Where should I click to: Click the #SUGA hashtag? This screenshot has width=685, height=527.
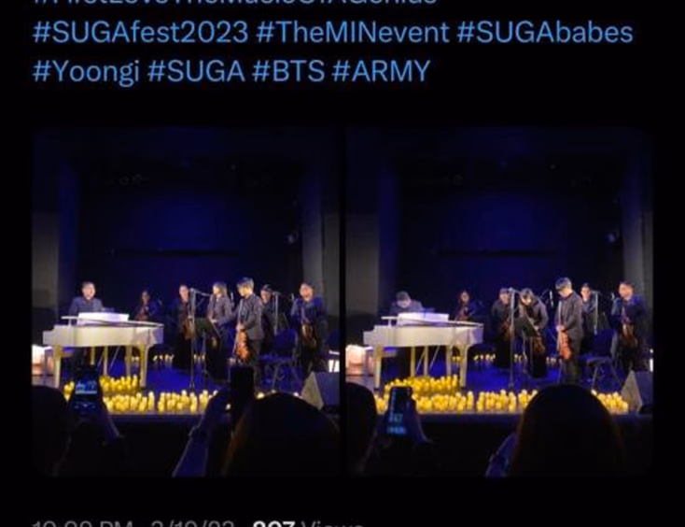[x=196, y=71]
